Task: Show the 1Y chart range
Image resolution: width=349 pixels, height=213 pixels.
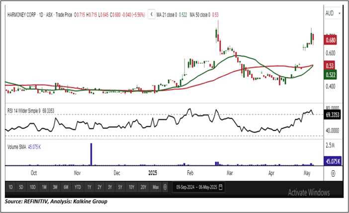Action: tap(89, 187)
